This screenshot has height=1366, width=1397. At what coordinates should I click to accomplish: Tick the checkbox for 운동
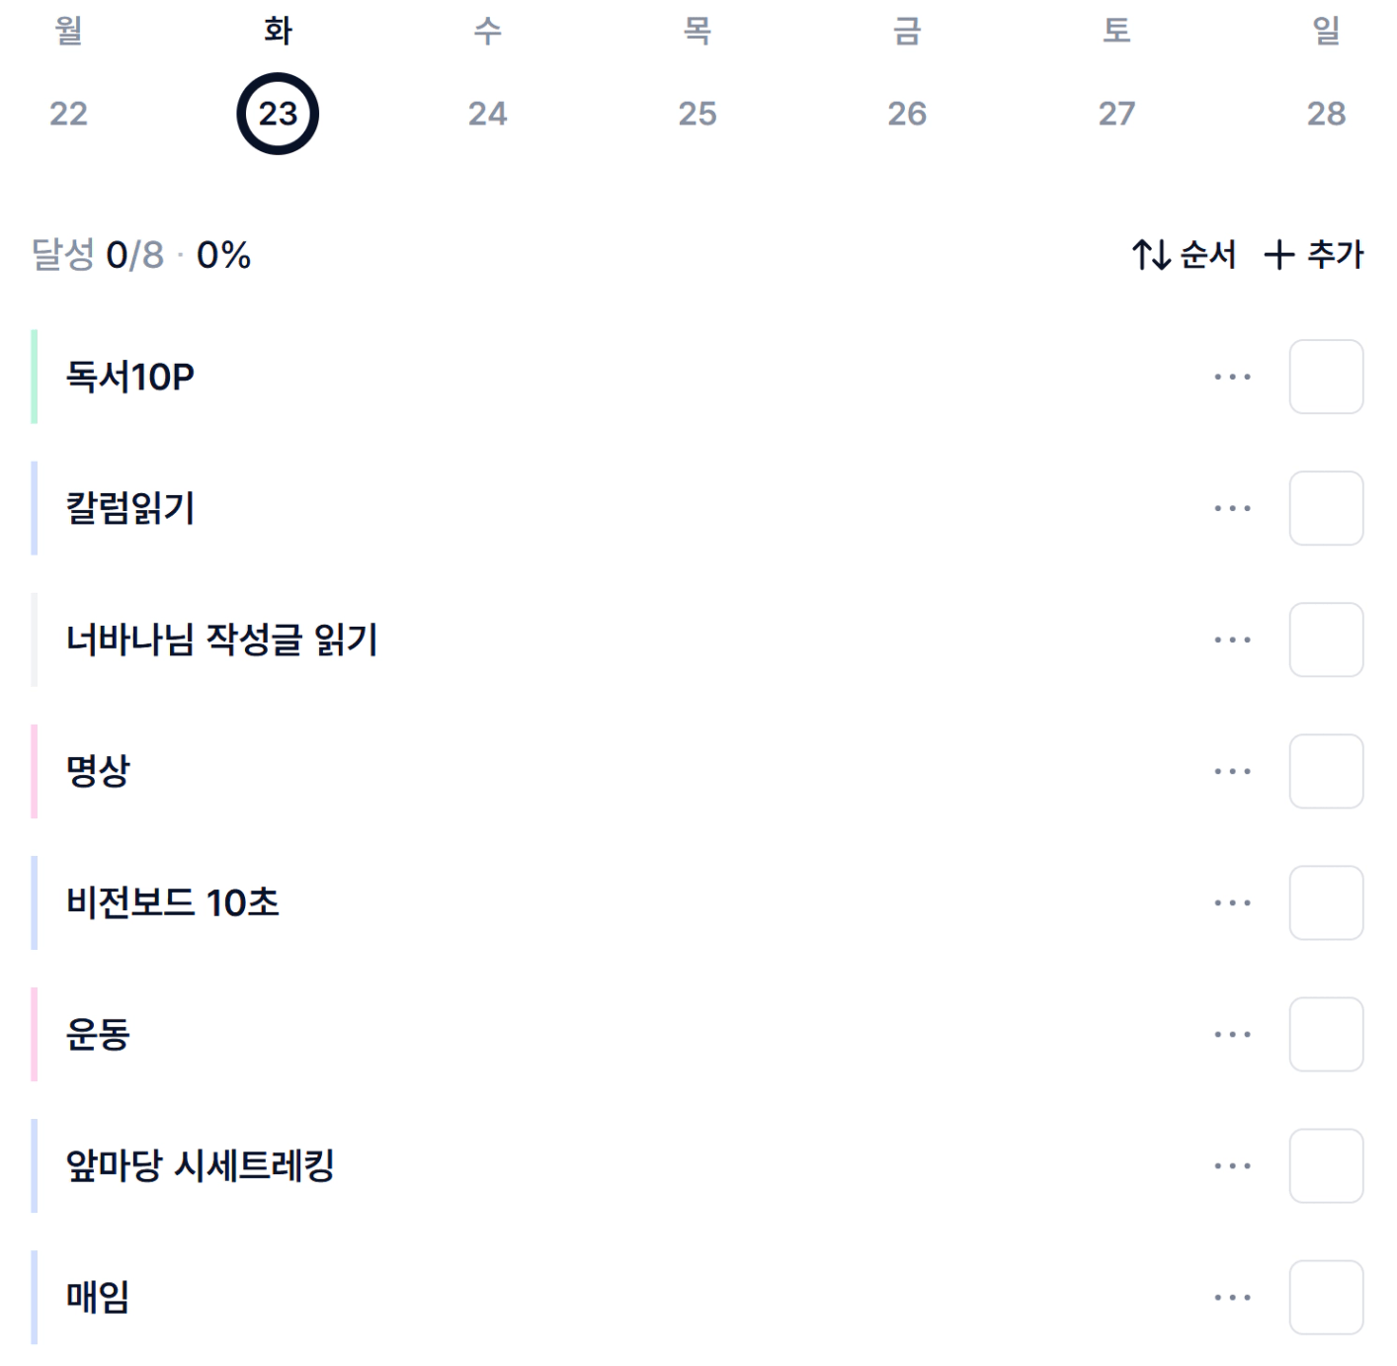click(x=1326, y=1034)
